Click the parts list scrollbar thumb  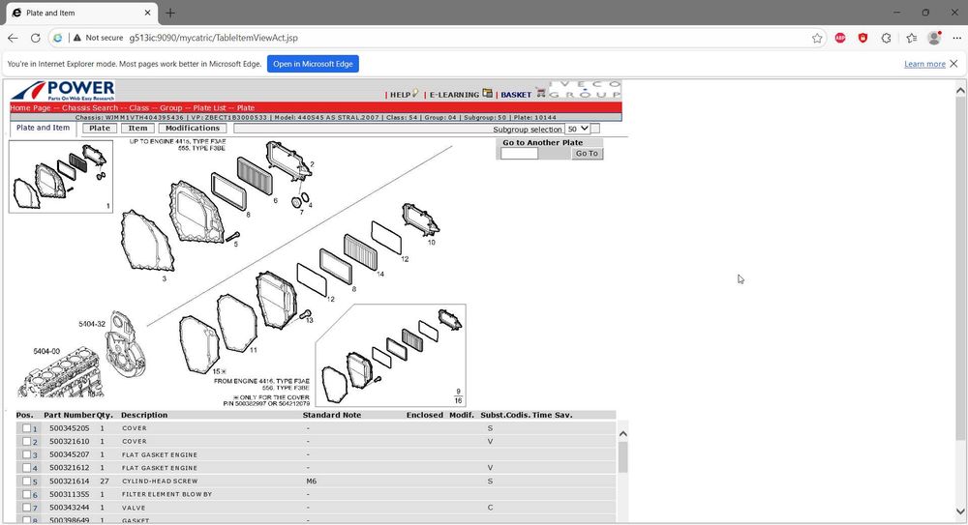[622, 457]
